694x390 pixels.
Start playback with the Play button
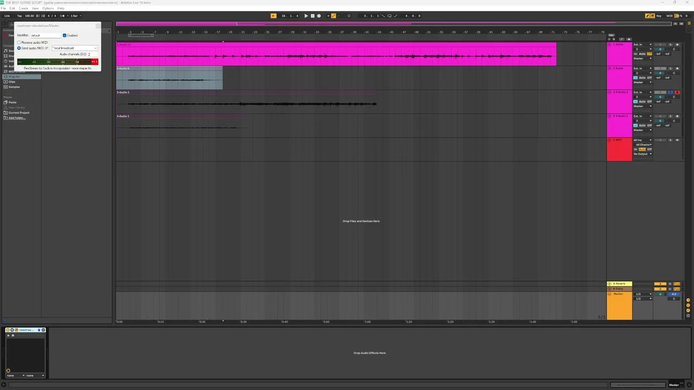tap(306, 16)
